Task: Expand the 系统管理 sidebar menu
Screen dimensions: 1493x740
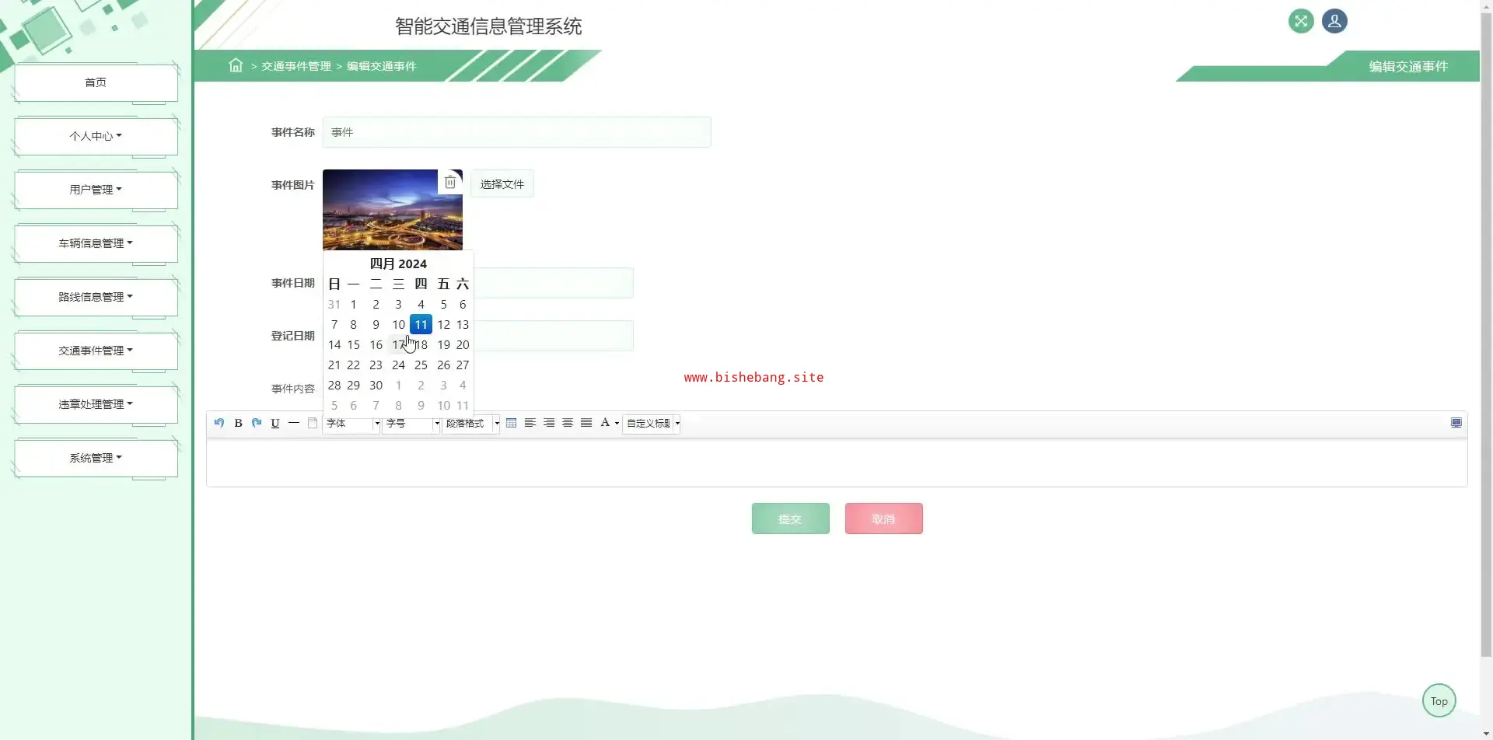Action: pos(96,458)
